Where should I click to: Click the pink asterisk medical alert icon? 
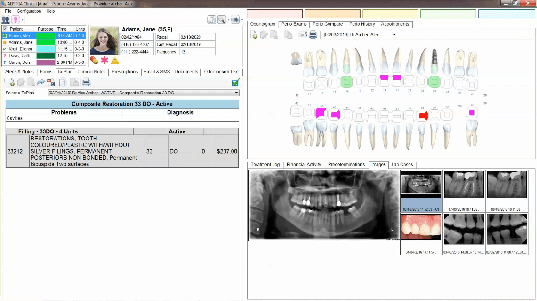104,61
